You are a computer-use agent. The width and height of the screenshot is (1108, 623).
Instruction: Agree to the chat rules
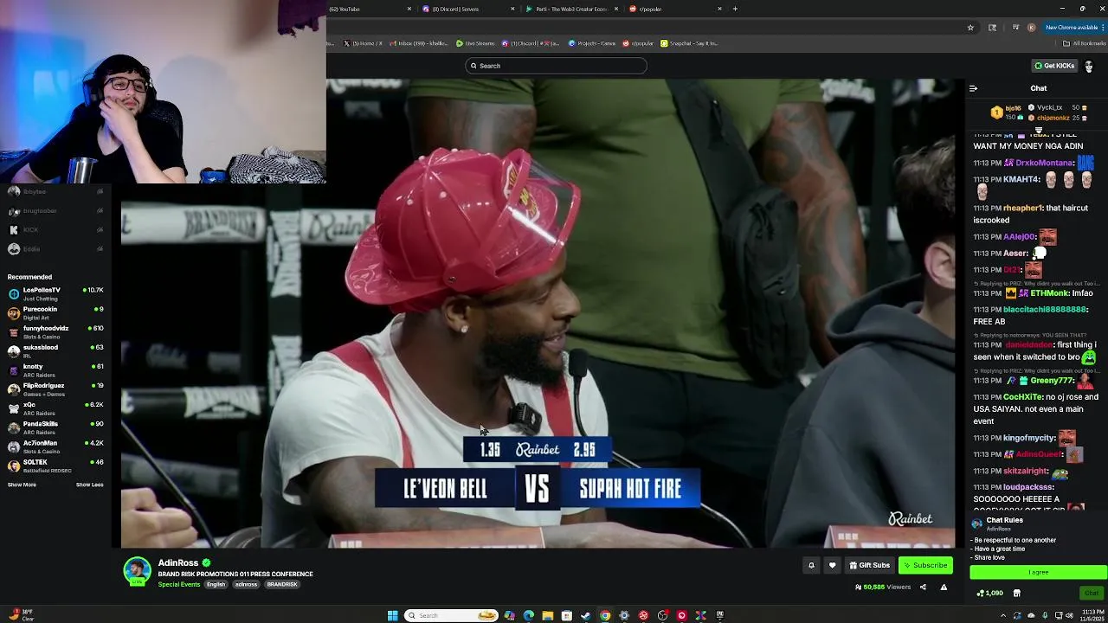[x=1038, y=572]
